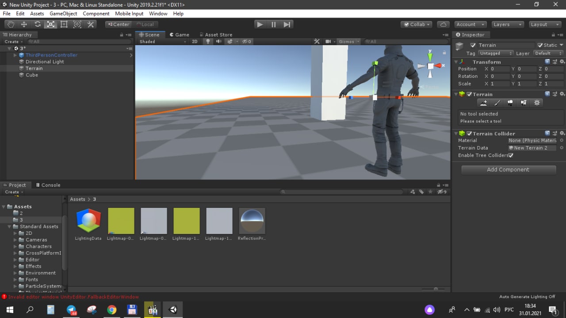Open the Terrain component gear menu
566x318 pixels.
point(562,94)
